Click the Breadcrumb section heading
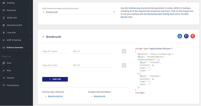 pos(54,37)
